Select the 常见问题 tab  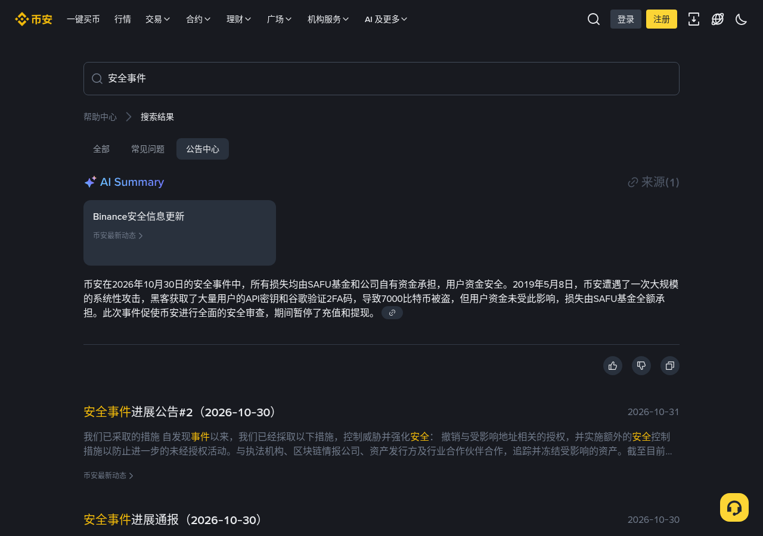[148, 149]
